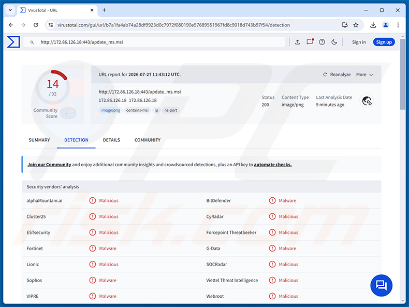
Task: Open the notifications chat icon
Action: 310,42
